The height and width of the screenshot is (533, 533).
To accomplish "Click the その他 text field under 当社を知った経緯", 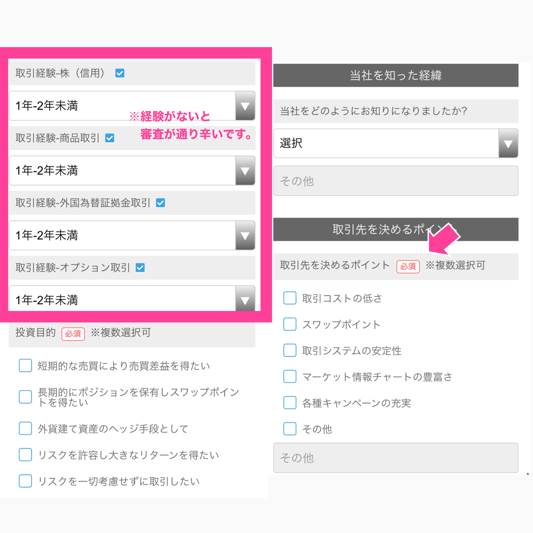I will pyautogui.click(x=396, y=181).
